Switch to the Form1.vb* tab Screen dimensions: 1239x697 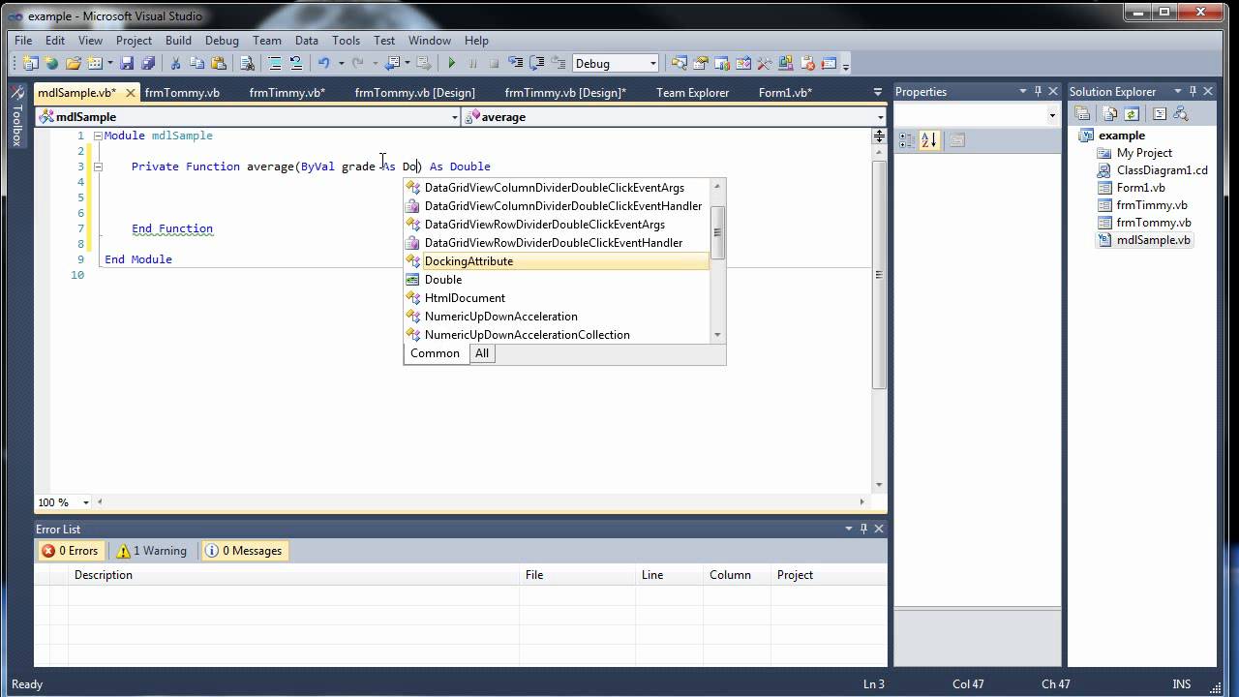(785, 93)
